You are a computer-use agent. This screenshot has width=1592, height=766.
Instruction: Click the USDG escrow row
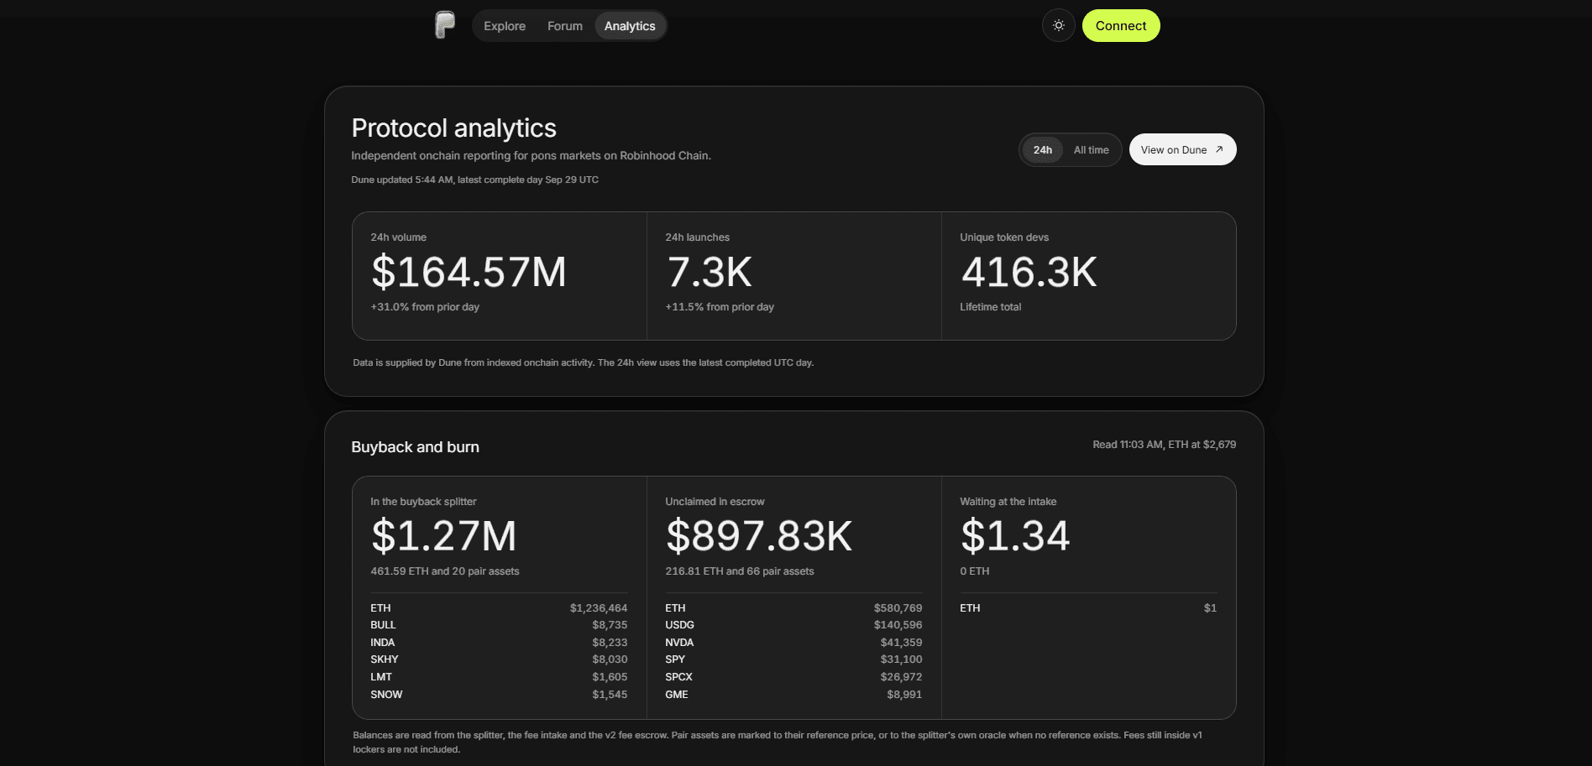pyautogui.click(x=793, y=625)
